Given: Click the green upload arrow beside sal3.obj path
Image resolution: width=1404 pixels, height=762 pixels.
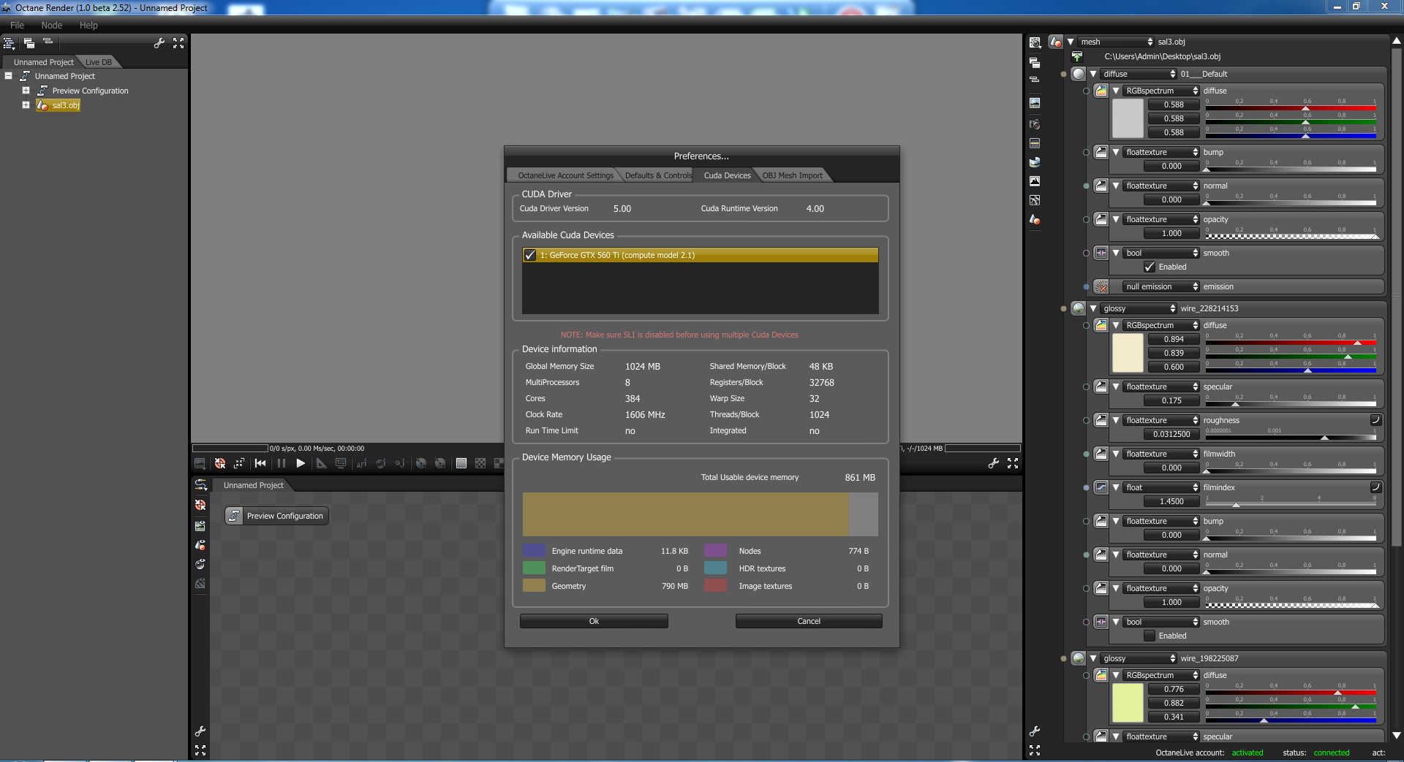Looking at the screenshot, I should [1076, 56].
